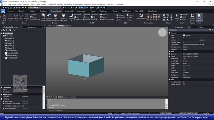Screen dimensions: 214x120
Task: Expand the Bodies tree node
Action: click(x=4, y=36)
